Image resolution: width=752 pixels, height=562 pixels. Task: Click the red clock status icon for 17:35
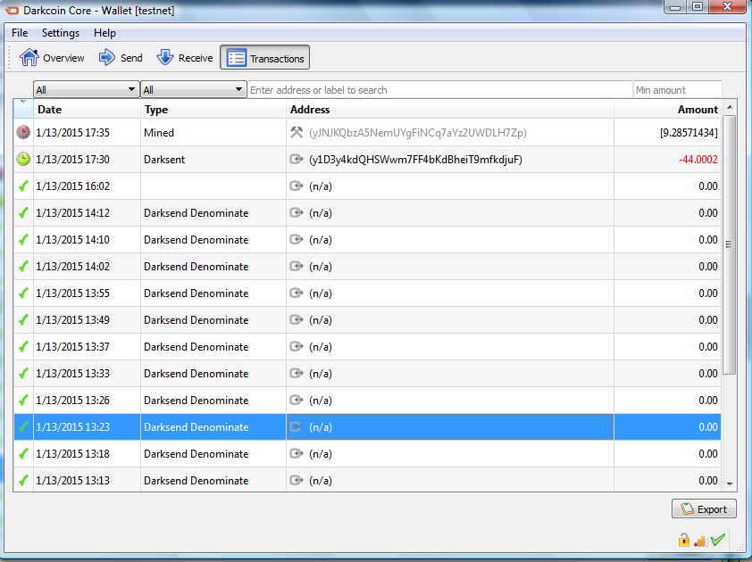(x=23, y=132)
